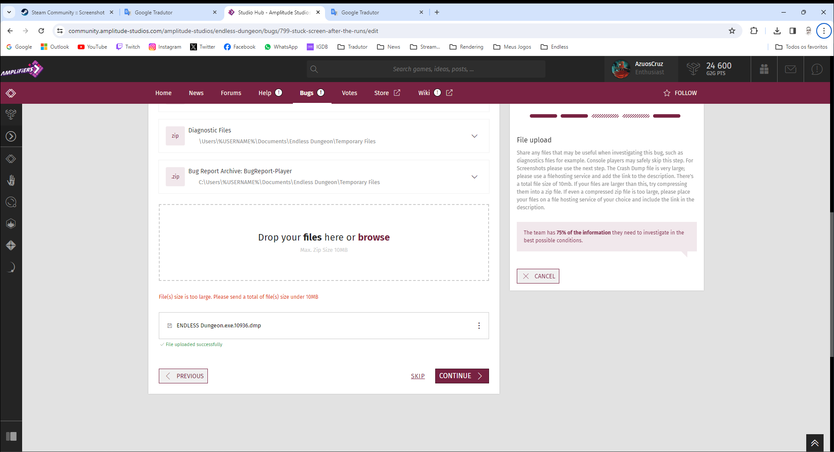Image resolution: width=834 pixels, height=452 pixels.
Task: Click the G2G points cube icon
Action: pyautogui.click(x=693, y=69)
